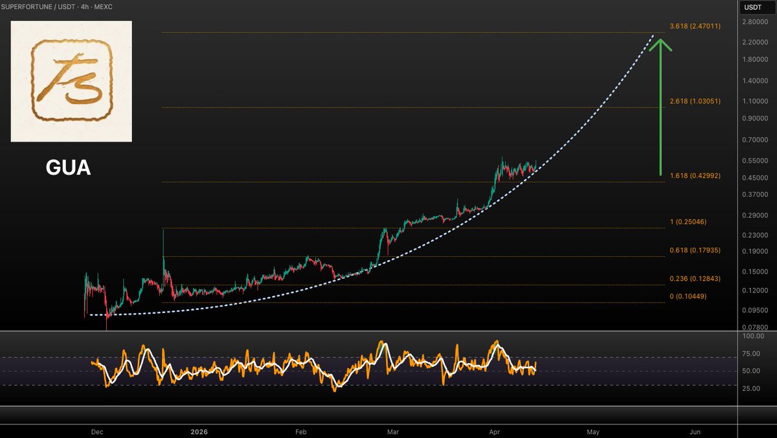Click the 0.70000 price axis value
This screenshot has height=438, width=777.
pos(755,140)
